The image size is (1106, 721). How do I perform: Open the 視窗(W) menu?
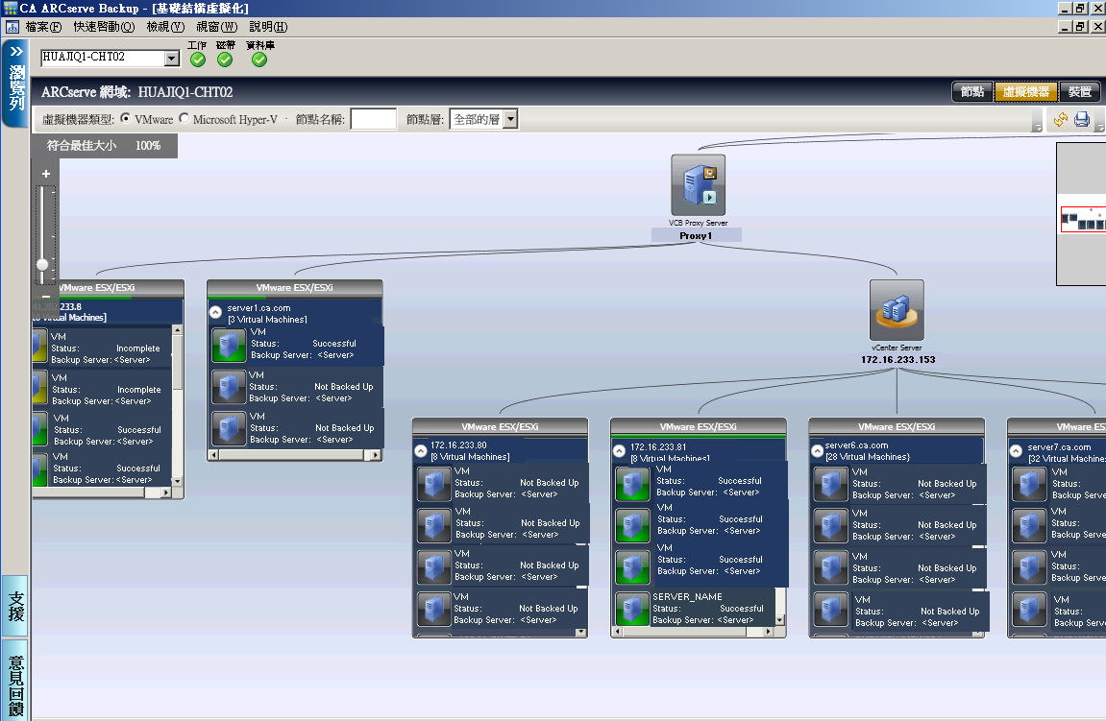pyautogui.click(x=216, y=27)
